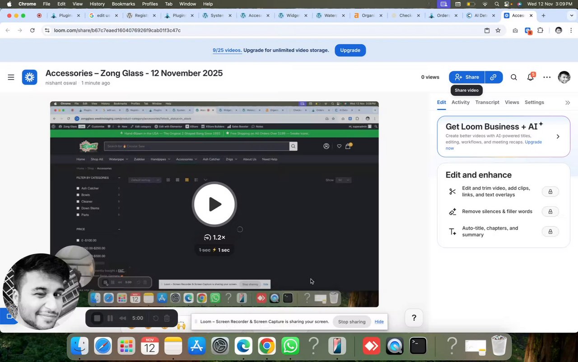Switch to the Edit tab
The image size is (578, 362).
click(x=441, y=102)
